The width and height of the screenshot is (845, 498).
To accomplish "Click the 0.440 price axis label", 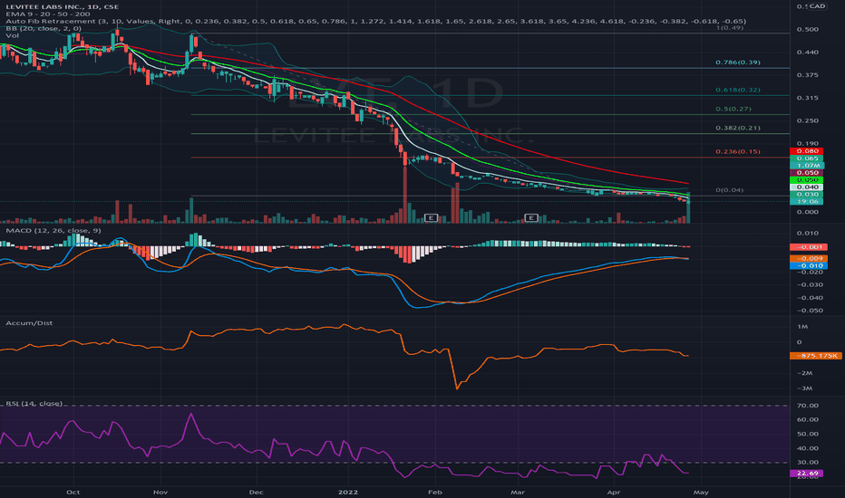I will point(807,53).
